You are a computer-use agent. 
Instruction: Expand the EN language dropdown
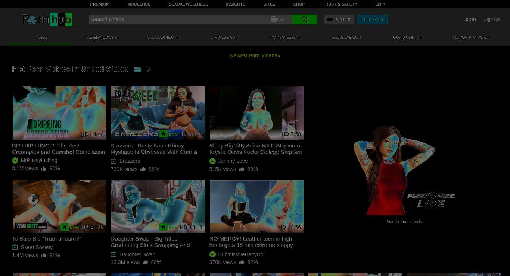click(x=380, y=4)
